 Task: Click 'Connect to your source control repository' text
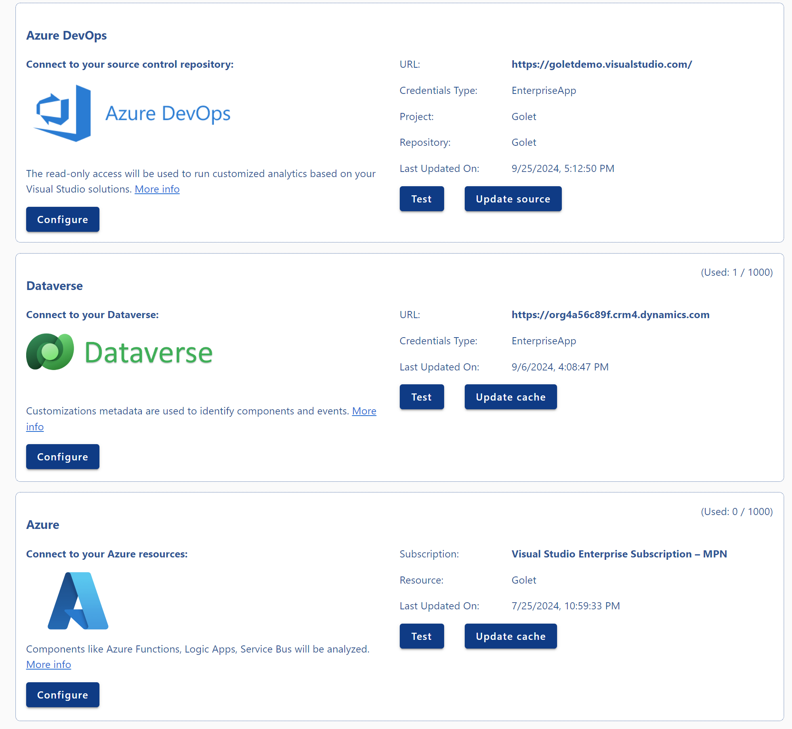pos(130,65)
